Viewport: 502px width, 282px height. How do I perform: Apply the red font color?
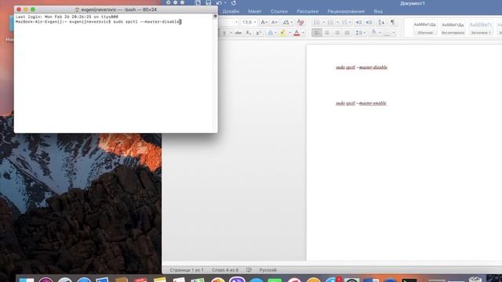click(x=296, y=33)
